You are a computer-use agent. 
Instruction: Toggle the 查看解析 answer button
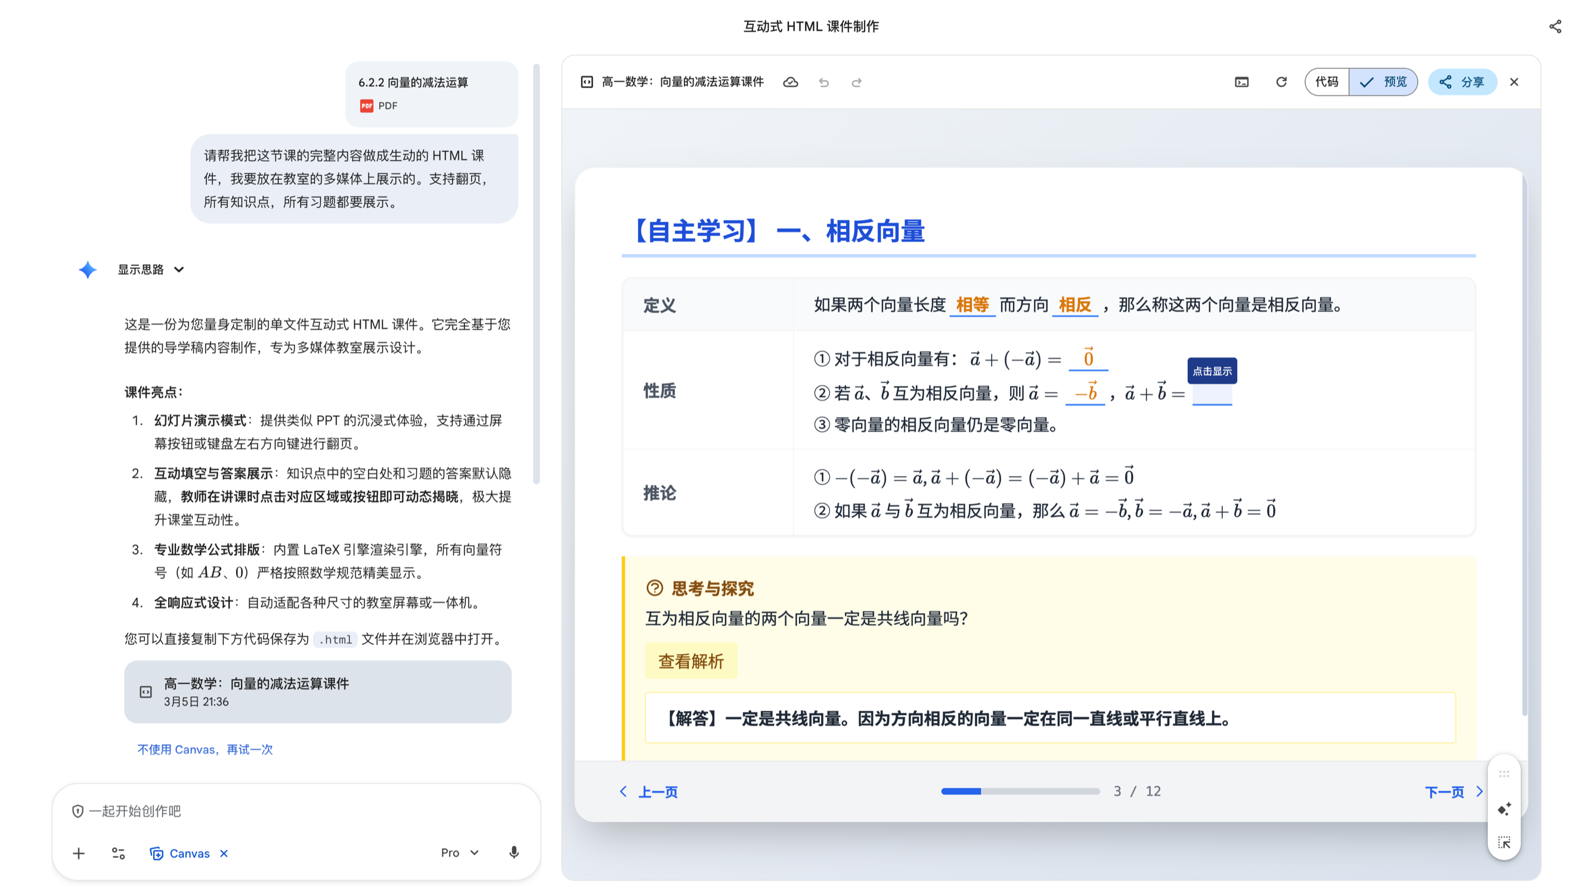tap(690, 661)
